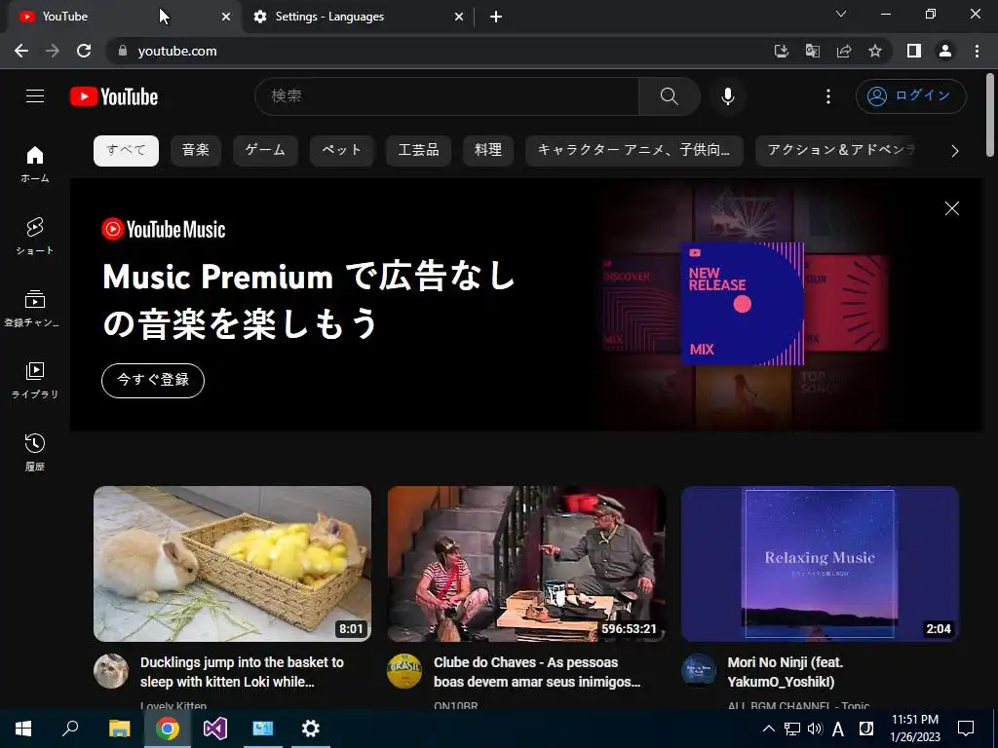Open the ALL BGM CHANNEL avatar

click(699, 671)
